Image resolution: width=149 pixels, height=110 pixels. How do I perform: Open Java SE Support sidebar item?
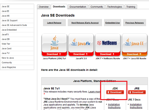(17, 21)
